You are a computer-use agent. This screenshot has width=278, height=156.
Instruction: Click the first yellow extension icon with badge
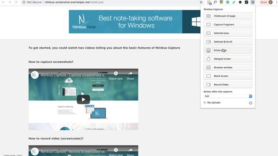click(x=209, y=2)
